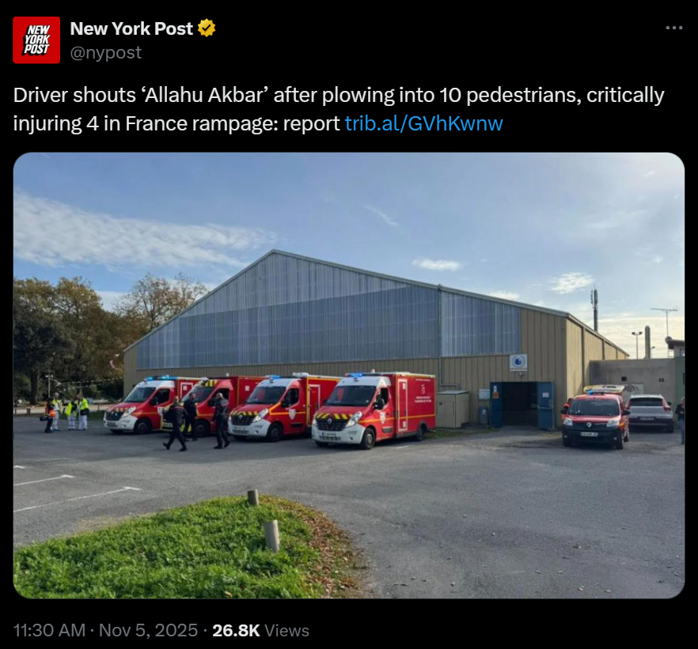Click the firefighters walking in the photo
Screen dimensions: 698x649
coord(196,420)
